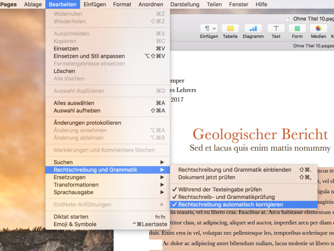Choose Löschen menu entry
This screenshot has width=334, height=251.
click(x=108, y=71)
